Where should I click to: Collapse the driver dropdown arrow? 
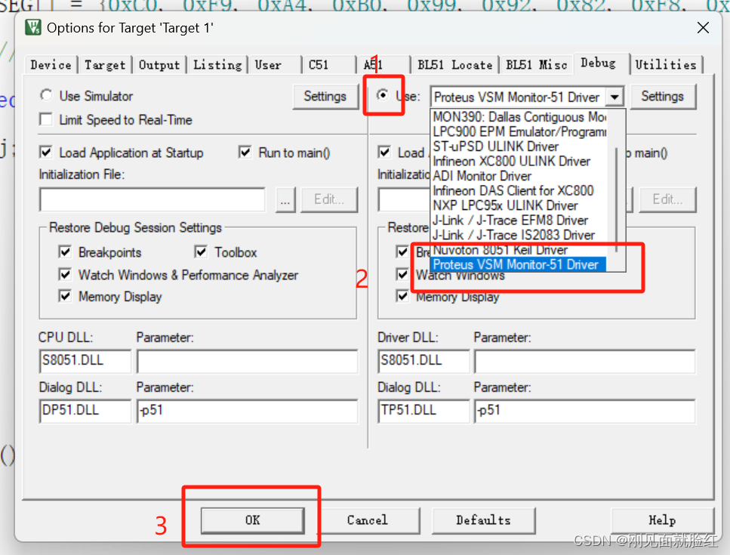tap(614, 97)
